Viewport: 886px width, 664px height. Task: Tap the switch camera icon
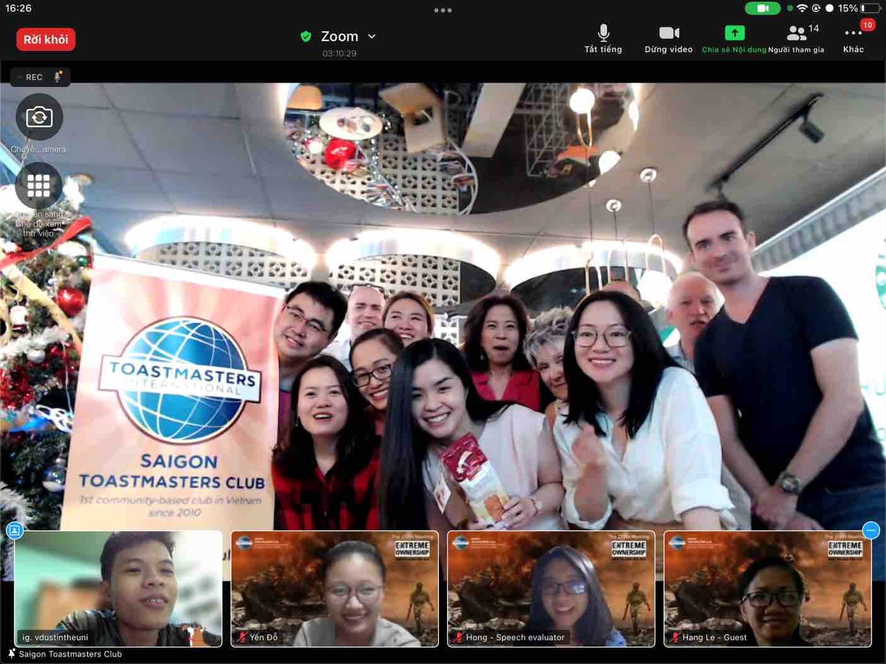[x=39, y=117]
